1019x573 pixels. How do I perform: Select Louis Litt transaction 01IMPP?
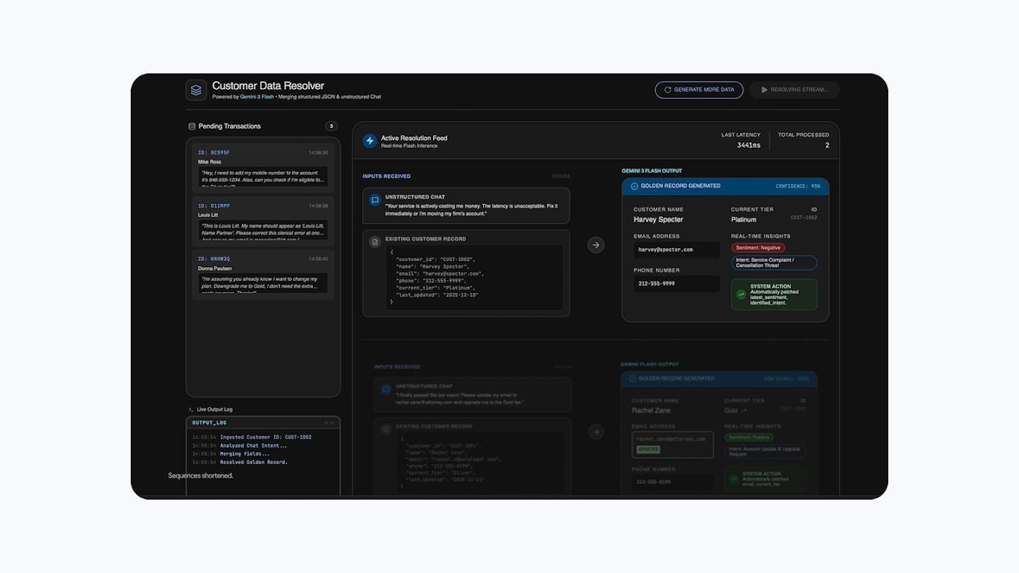point(263,220)
